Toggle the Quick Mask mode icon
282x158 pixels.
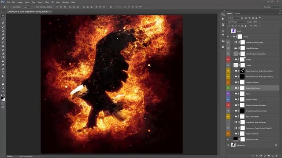(x=3, y=104)
